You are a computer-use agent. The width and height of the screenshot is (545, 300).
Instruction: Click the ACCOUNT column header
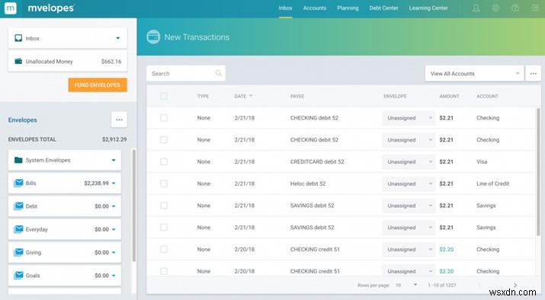coord(487,96)
